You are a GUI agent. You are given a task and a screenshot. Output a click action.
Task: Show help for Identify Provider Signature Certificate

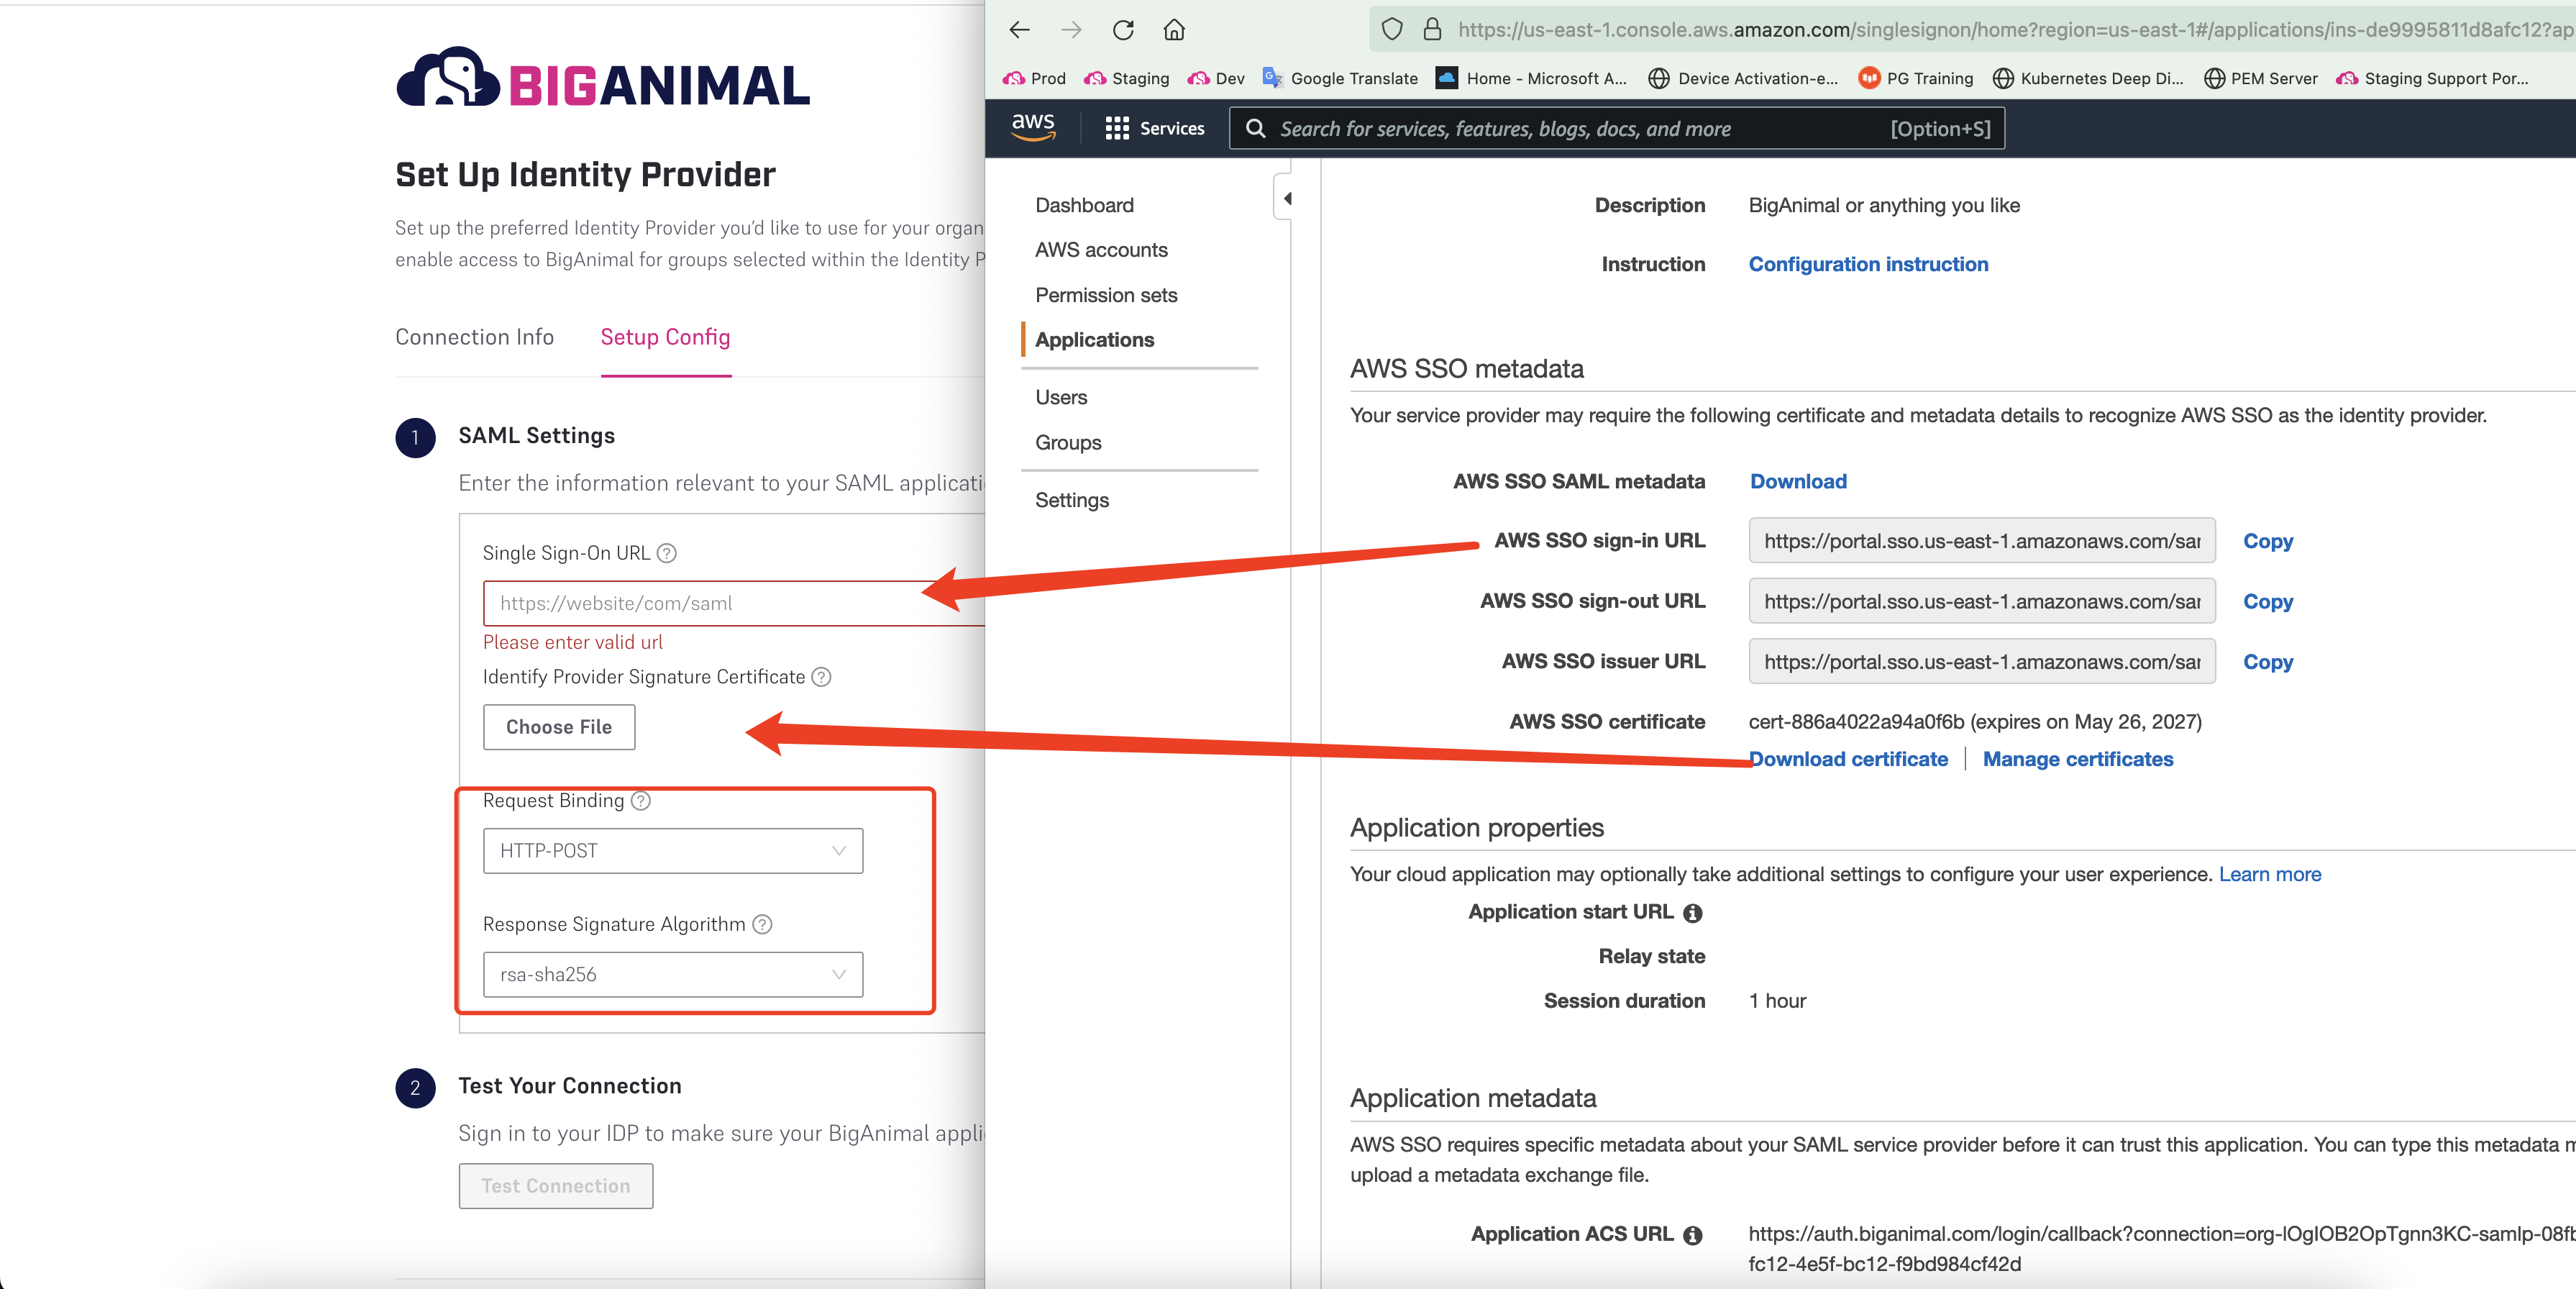[x=821, y=677]
